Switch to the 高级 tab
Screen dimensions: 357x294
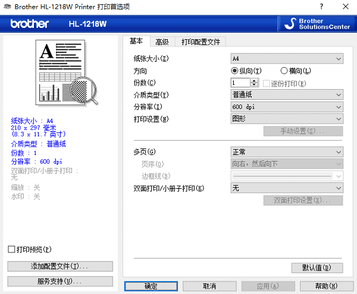pyautogui.click(x=162, y=42)
